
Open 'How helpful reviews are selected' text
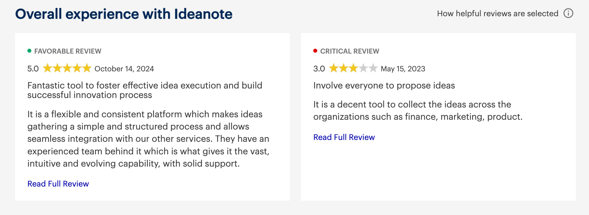497,13
